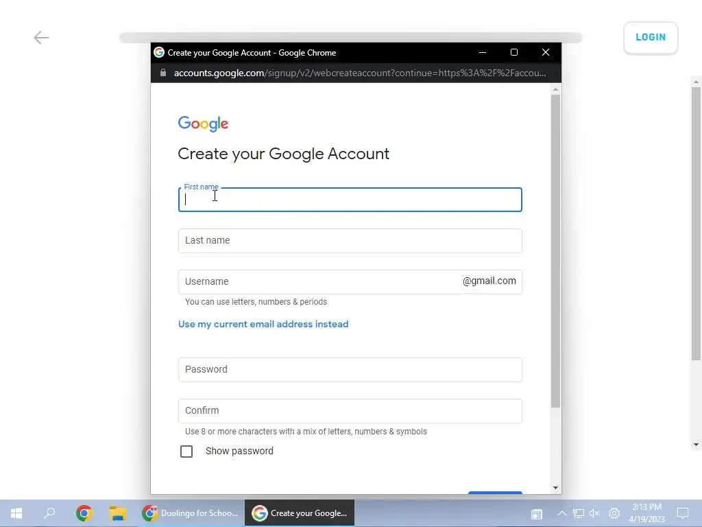Click the Password field
702x527 pixels.
350,370
